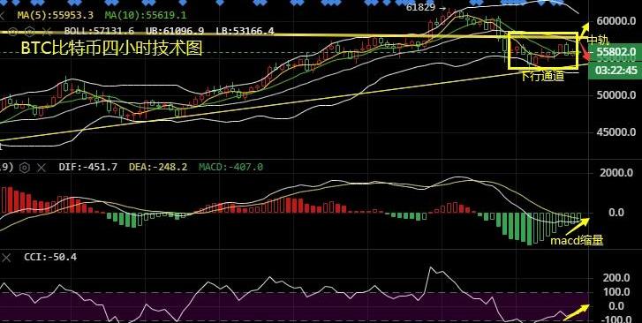
Task: Click the DIF value in MACD legend
Action: tap(88, 167)
